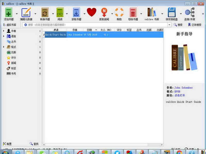The height and width of the screenshot is (154, 206).
Task: Click the horizontal scrollbar left arrow
Action: (44, 145)
